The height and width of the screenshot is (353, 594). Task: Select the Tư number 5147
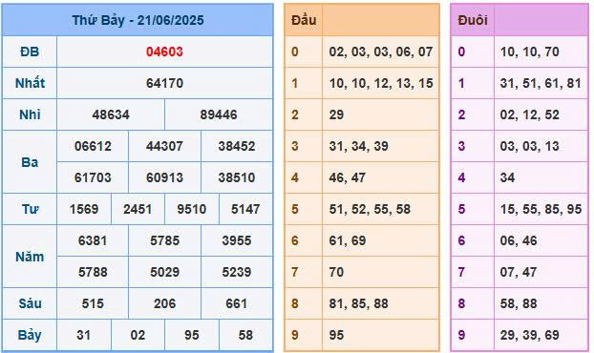(x=245, y=209)
